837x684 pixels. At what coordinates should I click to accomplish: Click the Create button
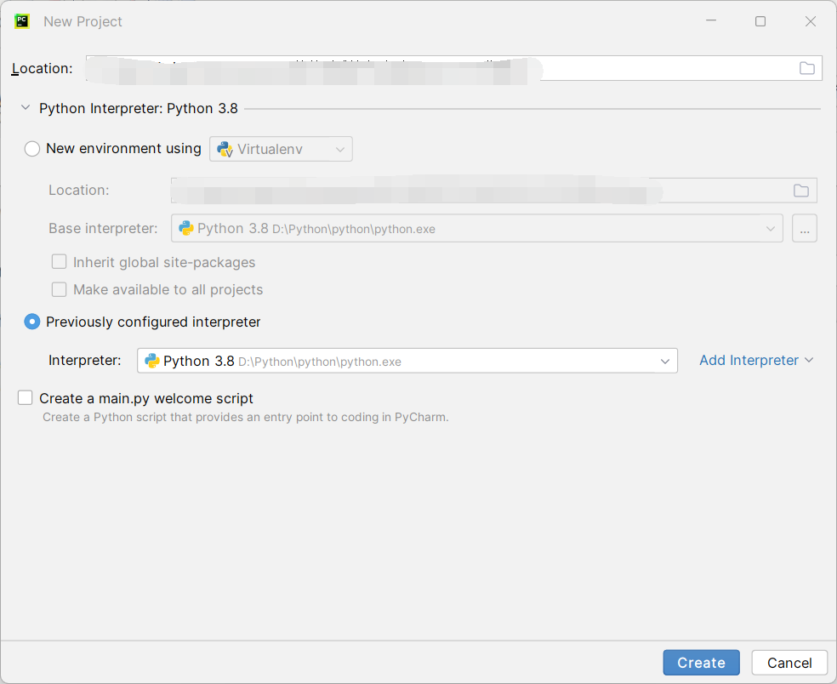[701, 663]
